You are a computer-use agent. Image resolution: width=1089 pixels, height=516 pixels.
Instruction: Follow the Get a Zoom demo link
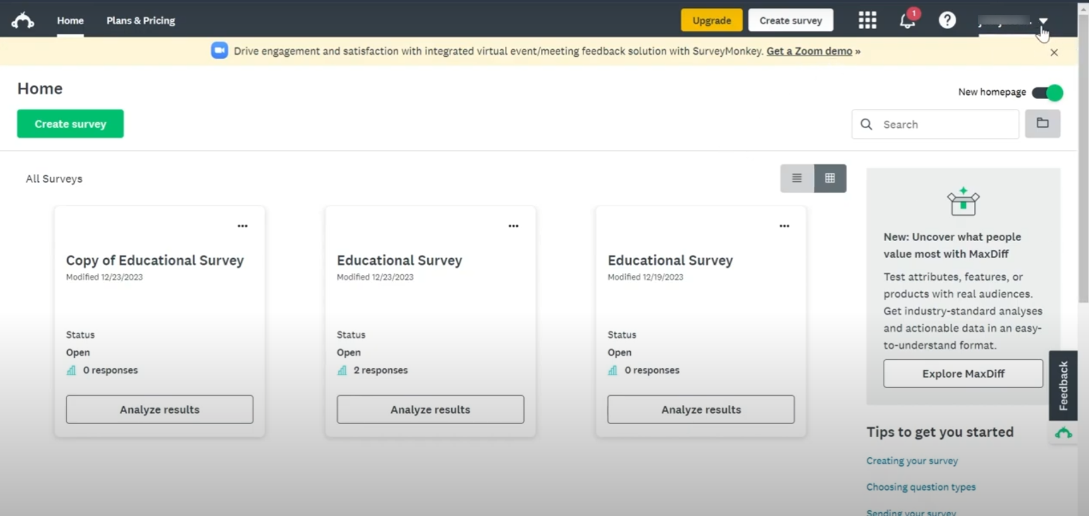pyautogui.click(x=809, y=51)
